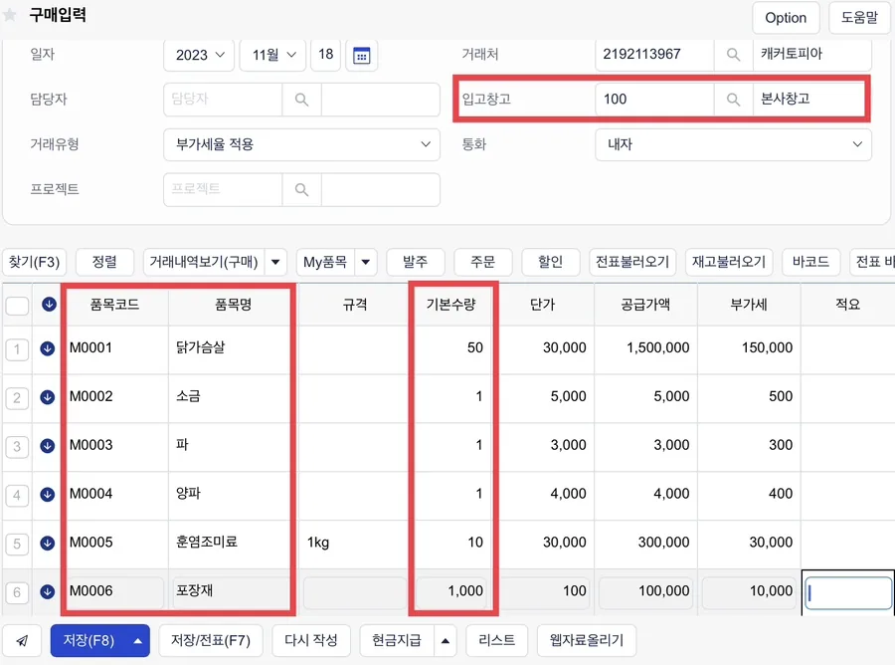The width and height of the screenshot is (895, 665).
Task: Expand the 거래유형 부가세율 적용 dropdown
Action: 301,144
